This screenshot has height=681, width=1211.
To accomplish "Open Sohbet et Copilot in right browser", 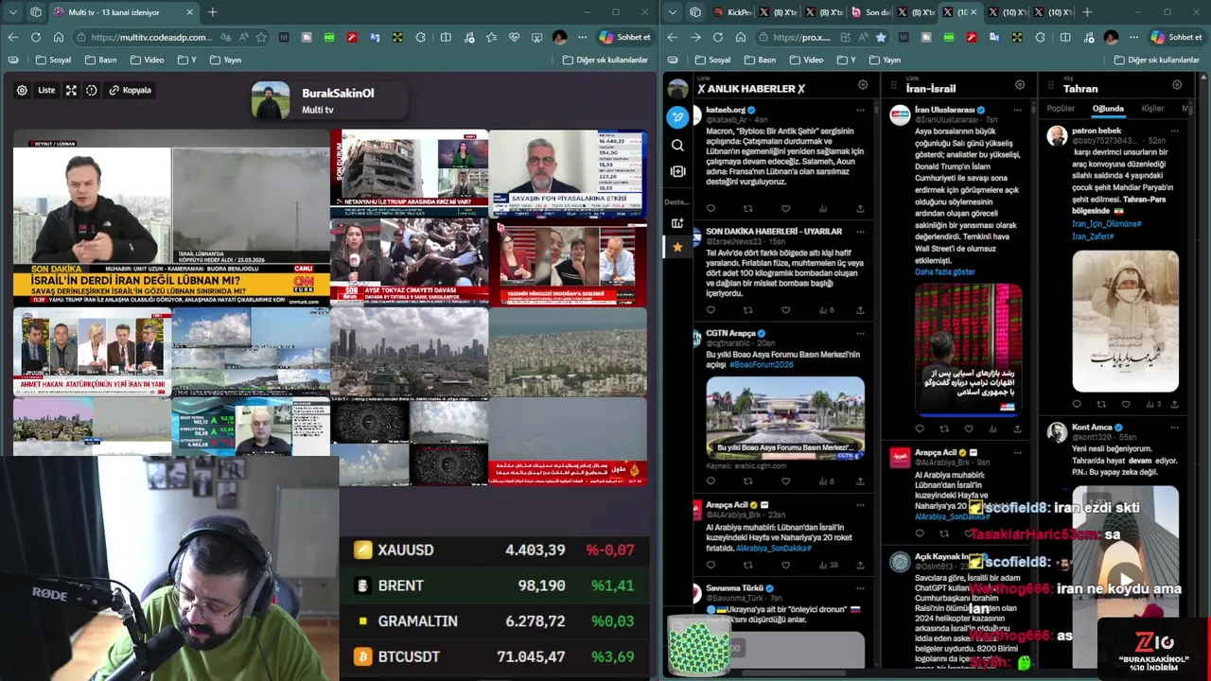I will 1176,37.
